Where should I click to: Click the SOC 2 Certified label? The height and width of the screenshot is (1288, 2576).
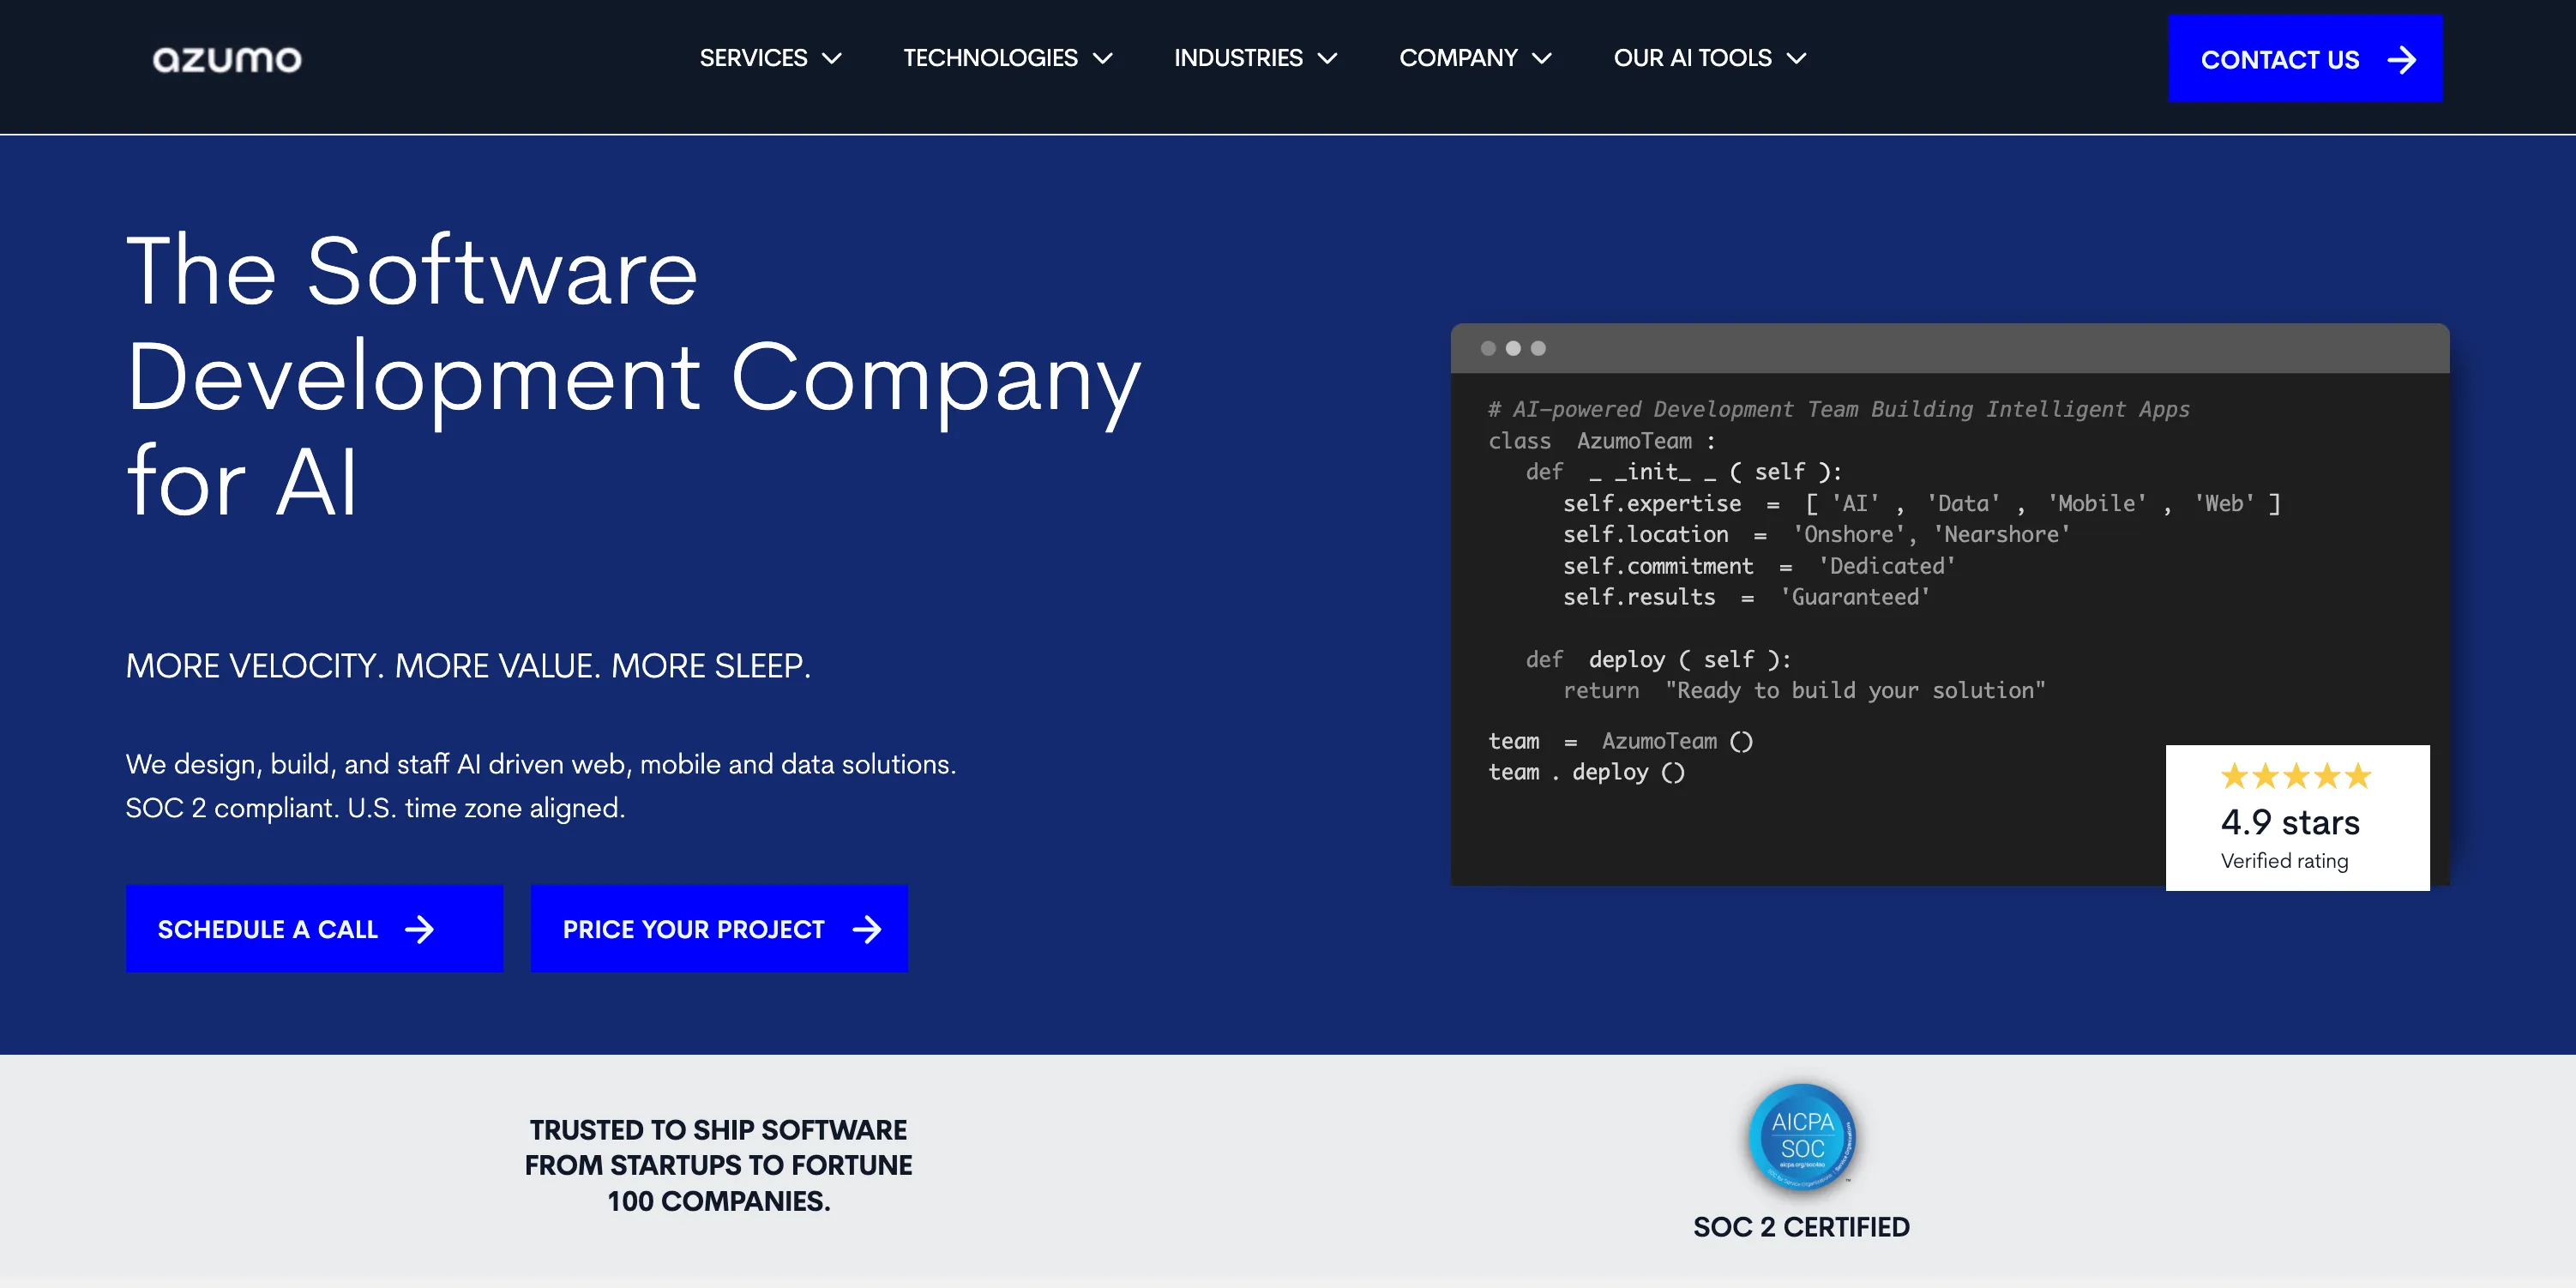click(x=1801, y=1226)
